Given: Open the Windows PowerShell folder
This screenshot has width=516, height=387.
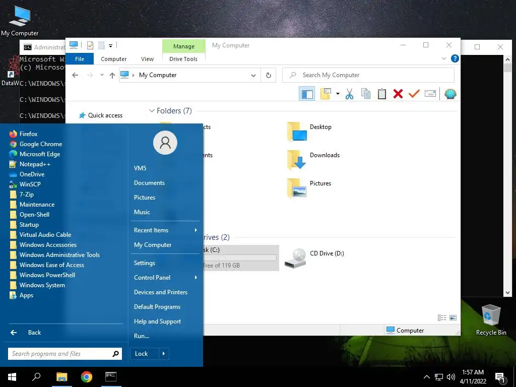Looking at the screenshot, I should click(x=42, y=275).
